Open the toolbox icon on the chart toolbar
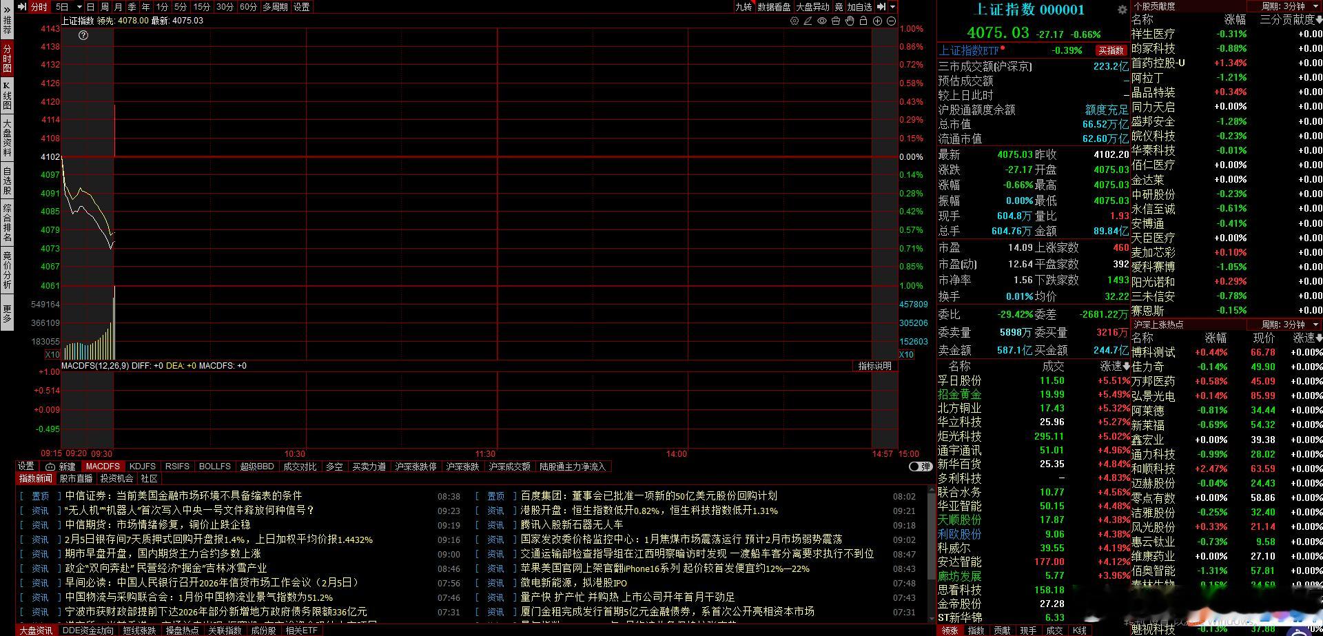1323x636 pixels. click(835, 21)
